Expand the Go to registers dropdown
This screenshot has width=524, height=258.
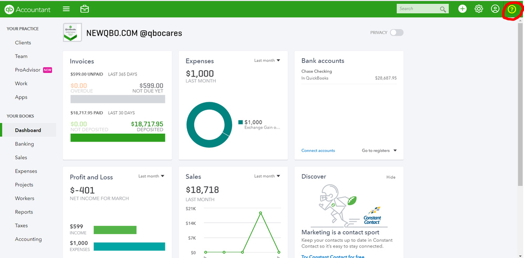[379, 150]
